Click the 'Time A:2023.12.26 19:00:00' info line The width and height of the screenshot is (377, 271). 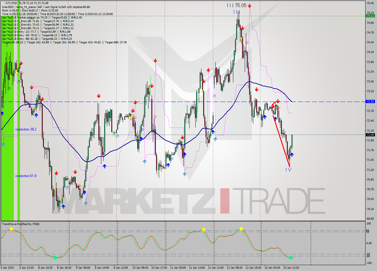57,14
